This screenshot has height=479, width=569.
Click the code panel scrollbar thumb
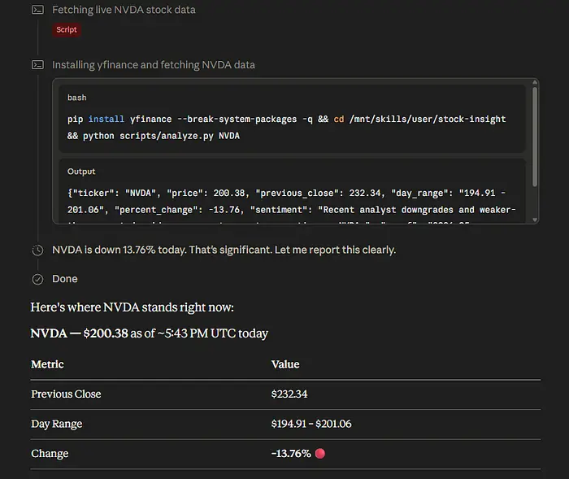tap(535, 137)
